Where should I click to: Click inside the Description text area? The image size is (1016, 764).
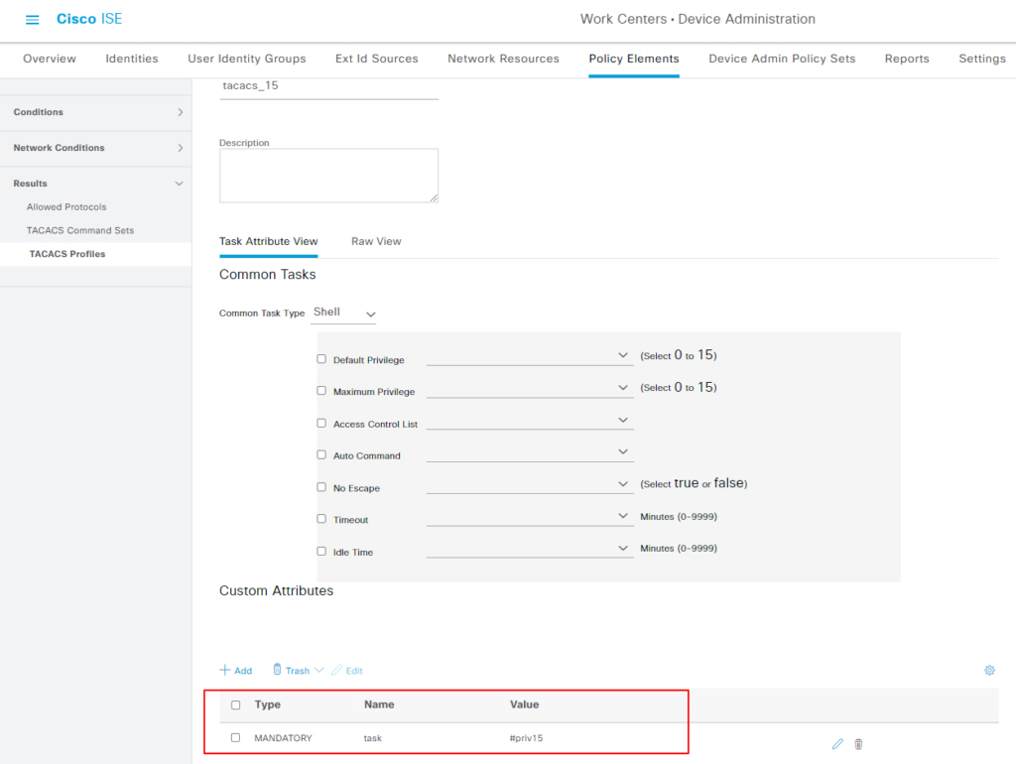tap(328, 176)
